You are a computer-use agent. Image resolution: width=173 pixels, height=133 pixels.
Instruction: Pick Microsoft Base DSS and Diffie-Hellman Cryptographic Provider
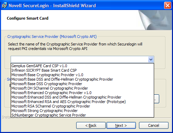tap(82, 79)
